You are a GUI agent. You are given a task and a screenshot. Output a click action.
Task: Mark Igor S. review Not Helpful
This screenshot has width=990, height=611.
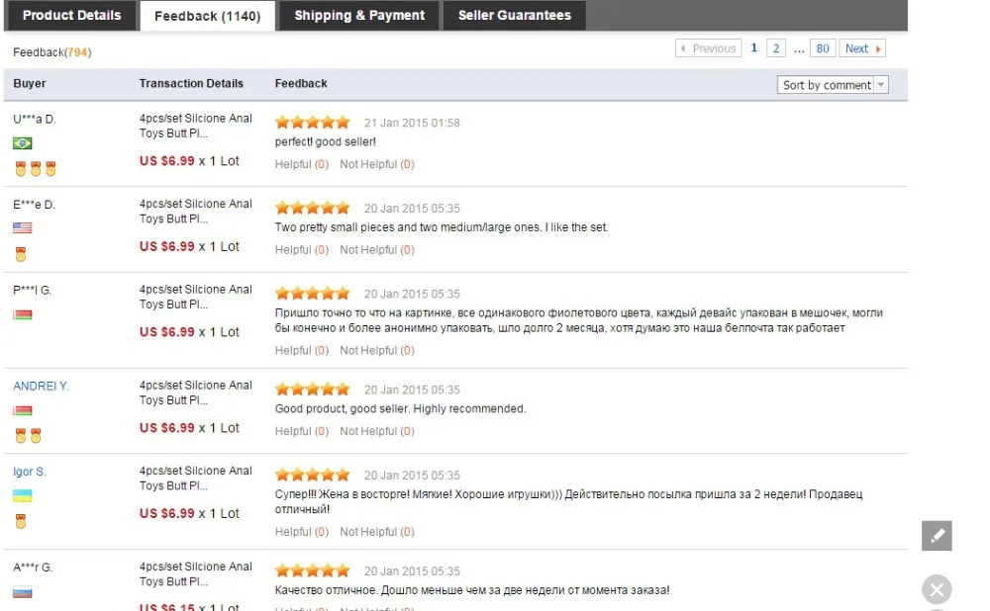(377, 532)
